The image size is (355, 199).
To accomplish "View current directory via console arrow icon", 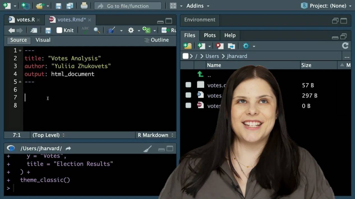I will tap(68, 148).
